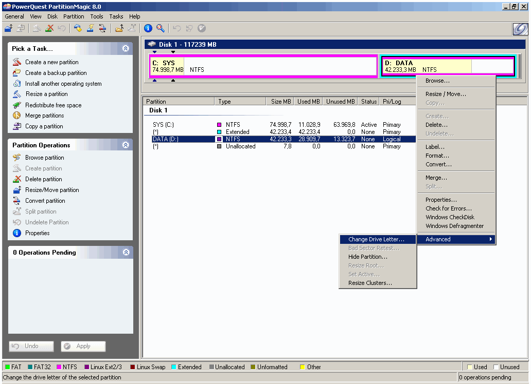531x384 pixels.
Task: Open the Advanced submenu entry
Action: (x=456, y=239)
